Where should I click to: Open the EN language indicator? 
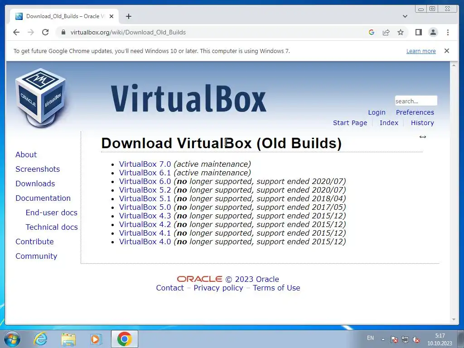370,338
